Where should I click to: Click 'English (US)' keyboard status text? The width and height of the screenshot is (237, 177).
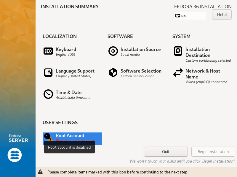click(65, 55)
